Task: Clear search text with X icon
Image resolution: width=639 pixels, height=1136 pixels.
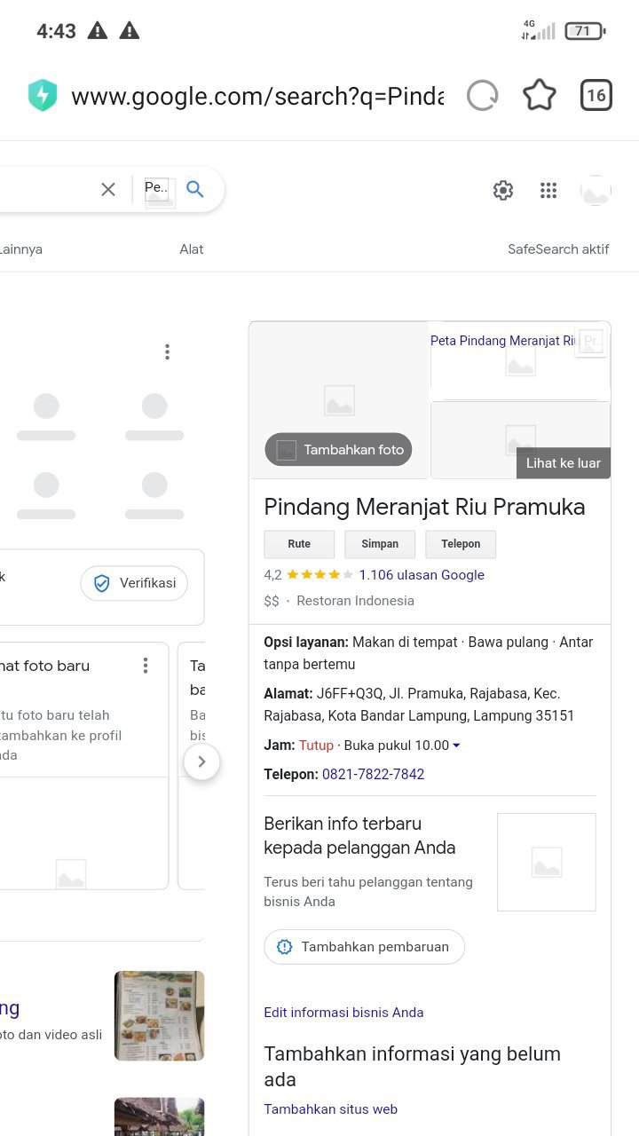Action: tap(108, 189)
